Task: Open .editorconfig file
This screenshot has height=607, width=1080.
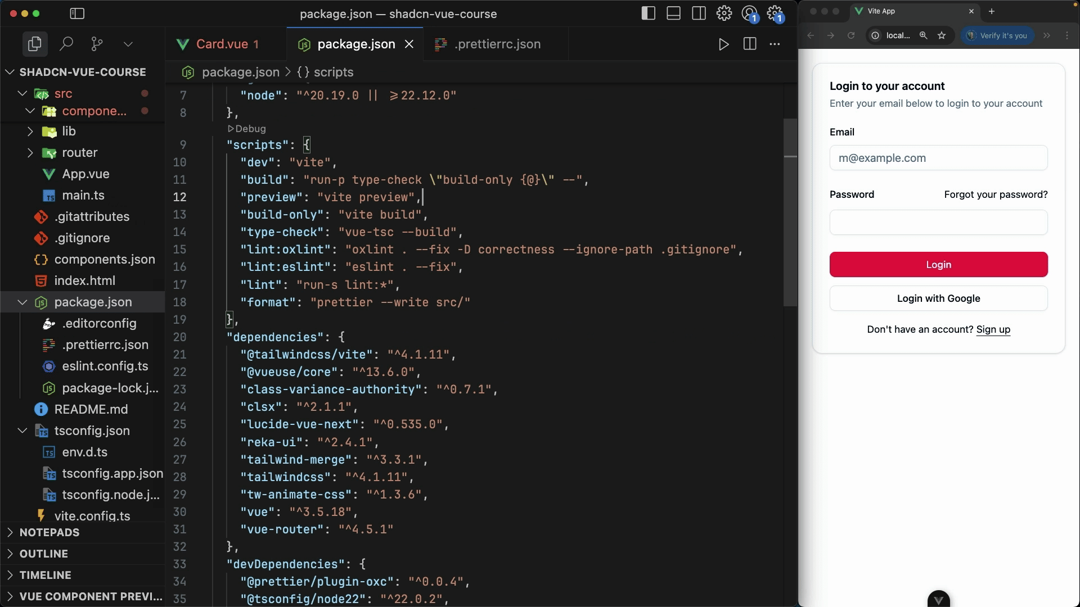Action: 99,324
